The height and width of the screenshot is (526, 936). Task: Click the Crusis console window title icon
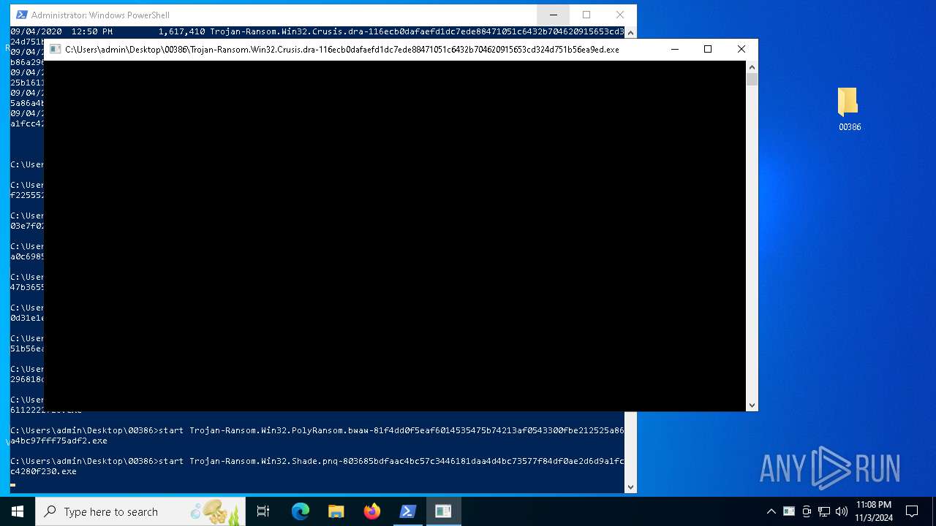[55, 49]
